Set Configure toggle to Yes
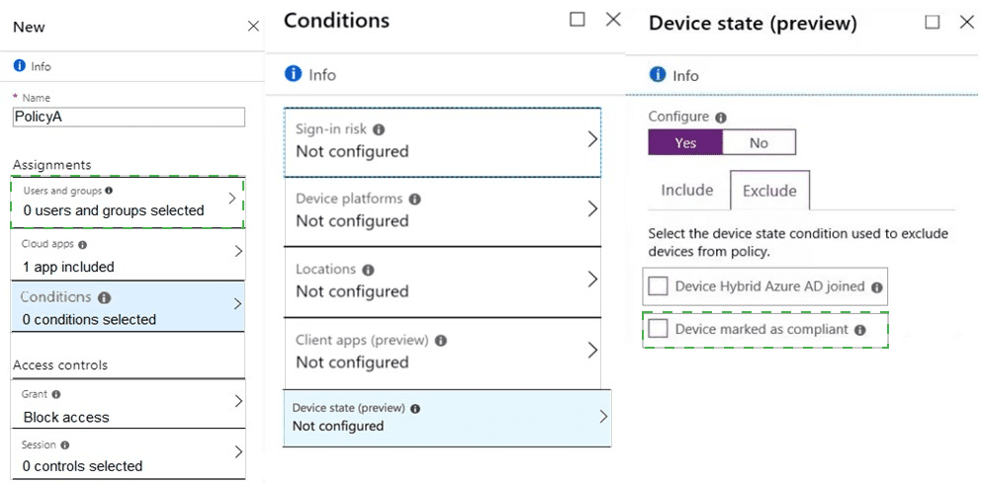 (685, 143)
